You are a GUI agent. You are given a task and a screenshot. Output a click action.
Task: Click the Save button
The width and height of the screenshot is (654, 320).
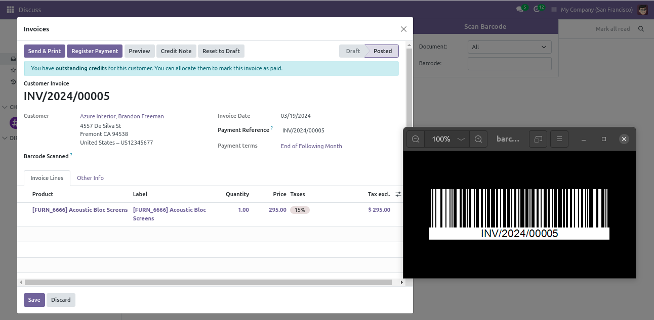(x=34, y=300)
